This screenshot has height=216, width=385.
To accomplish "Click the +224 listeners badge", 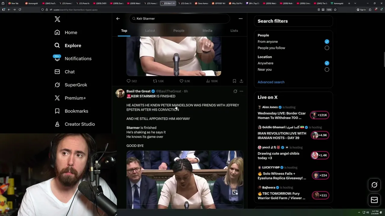I will [320, 175].
